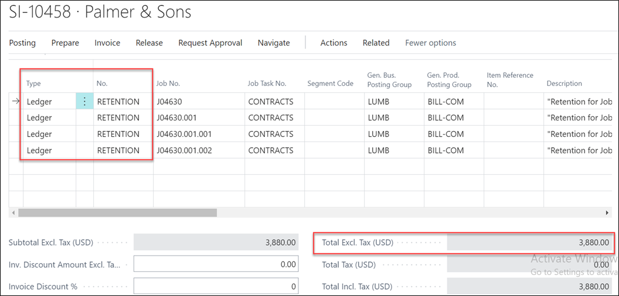Select Job No. J04630.001.002 cell
619x296 pixels.
tap(184, 150)
